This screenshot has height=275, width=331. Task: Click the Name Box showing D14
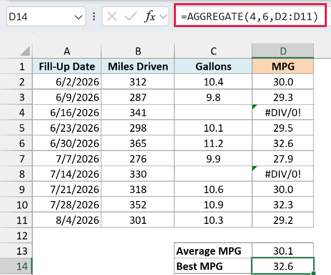point(46,17)
